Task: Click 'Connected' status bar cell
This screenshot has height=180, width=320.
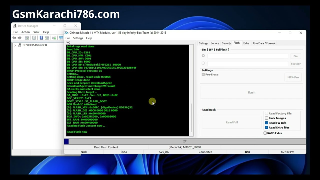Action: point(205,152)
